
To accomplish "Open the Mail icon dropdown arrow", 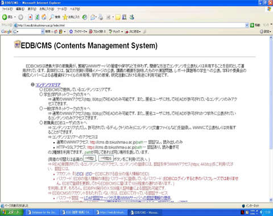I will [96, 17].
